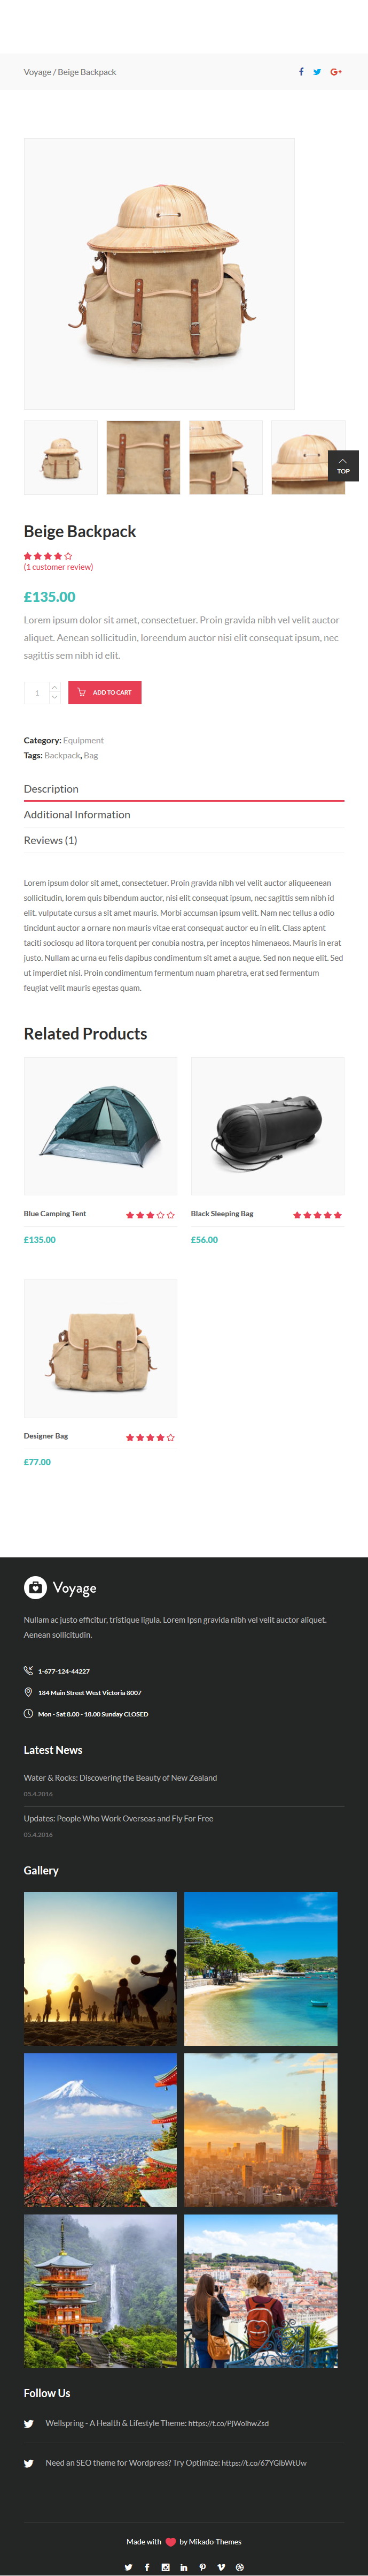Open the footer LinkedIn icon
Screen dimensions: 368x2576
coord(184,2567)
